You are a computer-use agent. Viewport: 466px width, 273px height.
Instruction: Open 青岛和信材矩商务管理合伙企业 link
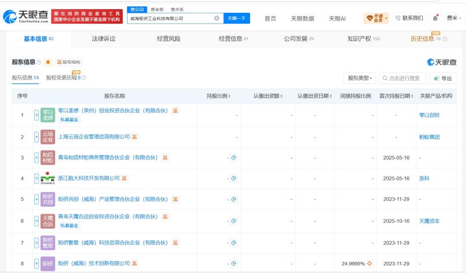tap(108, 157)
